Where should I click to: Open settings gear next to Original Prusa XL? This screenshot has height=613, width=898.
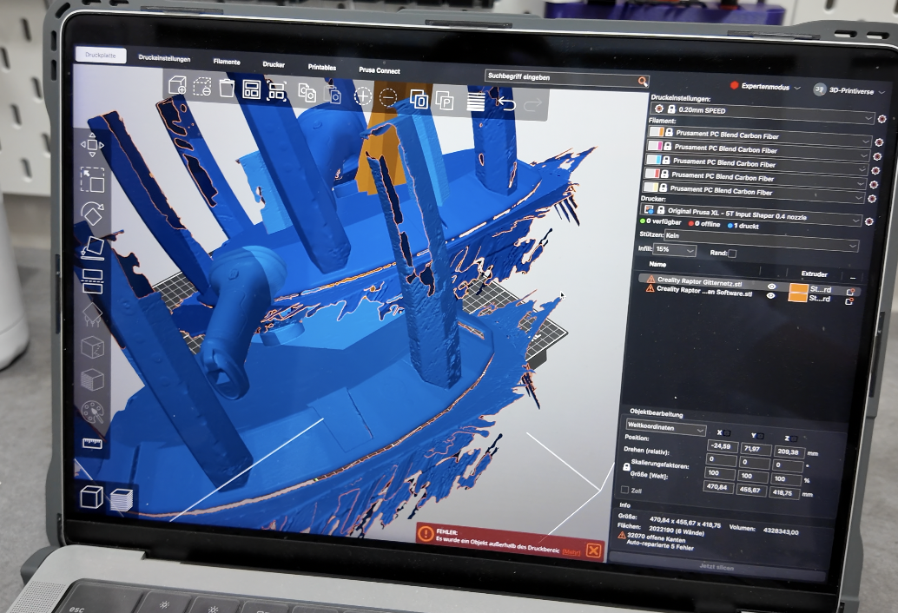click(868, 221)
